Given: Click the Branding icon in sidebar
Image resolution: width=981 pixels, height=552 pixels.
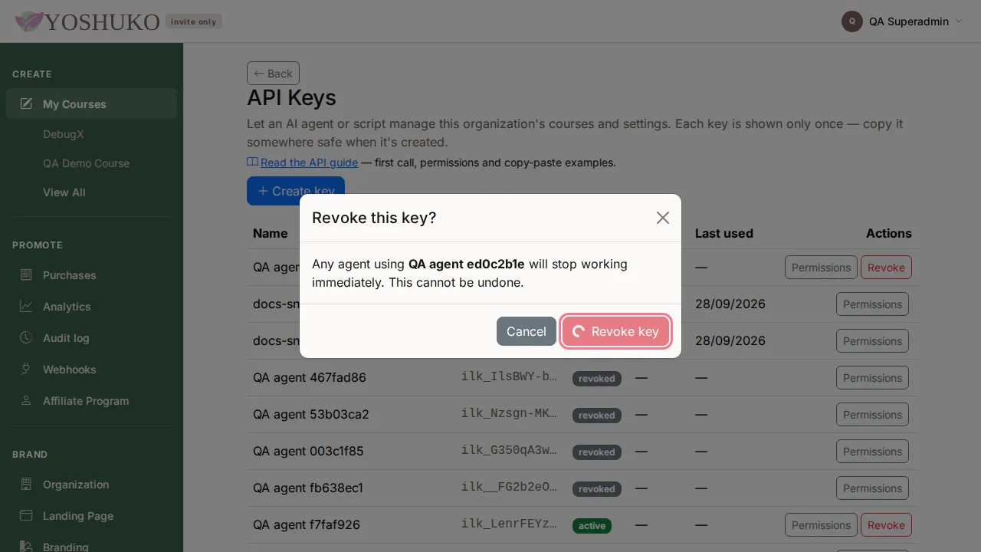Looking at the screenshot, I should point(26,547).
